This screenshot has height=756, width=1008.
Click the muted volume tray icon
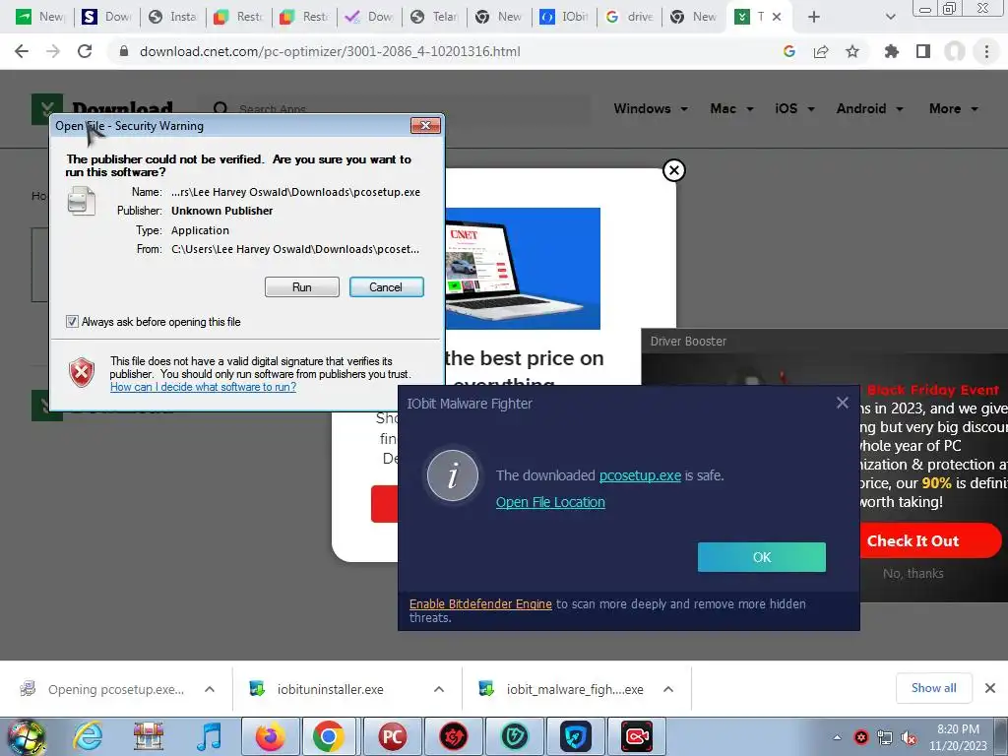(x=909, y=738)
